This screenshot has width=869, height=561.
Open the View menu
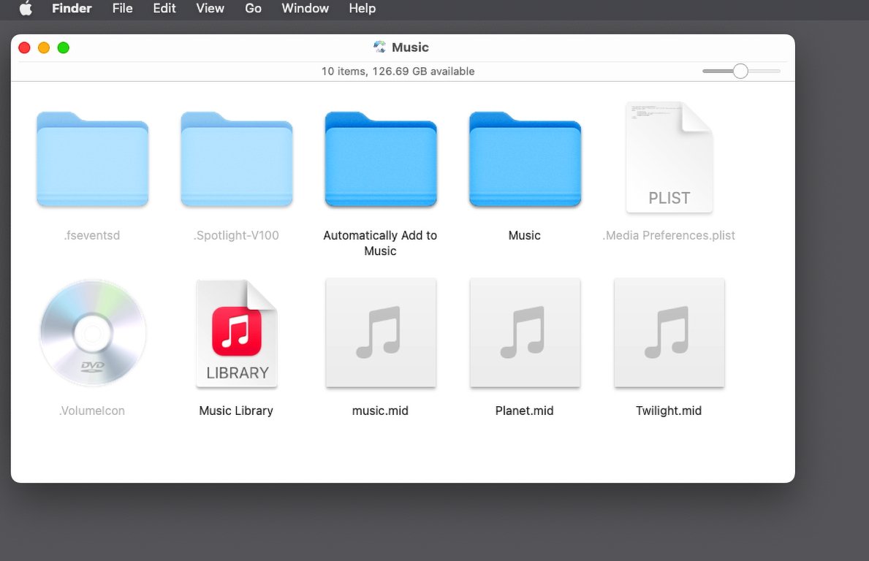pos(210,9)
